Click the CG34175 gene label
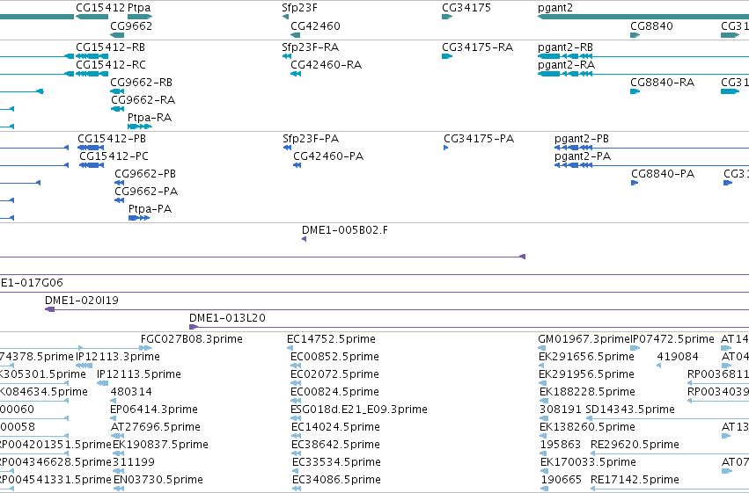 (x=466, y=8)
